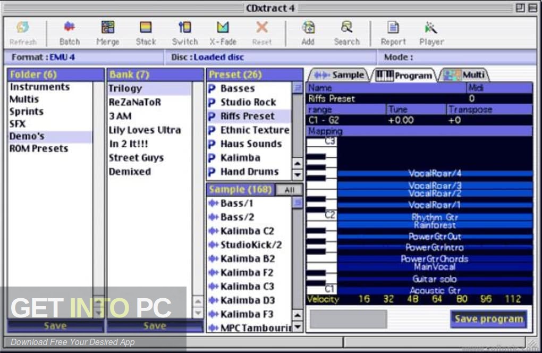Click the Preset list scrollbar thumb
542x353 pixels.
297,88
